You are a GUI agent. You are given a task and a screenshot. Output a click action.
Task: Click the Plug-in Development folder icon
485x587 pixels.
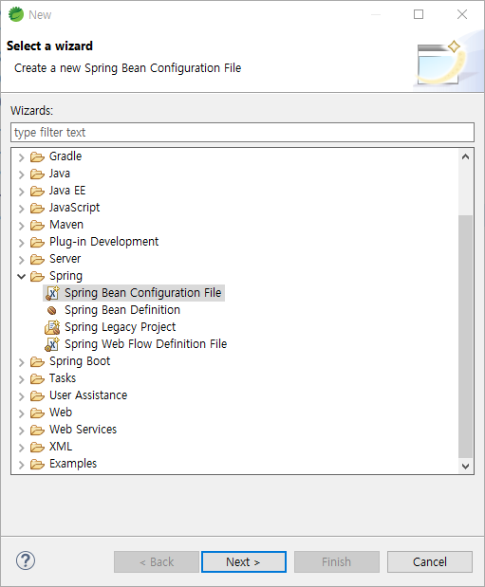pos(37,242)
